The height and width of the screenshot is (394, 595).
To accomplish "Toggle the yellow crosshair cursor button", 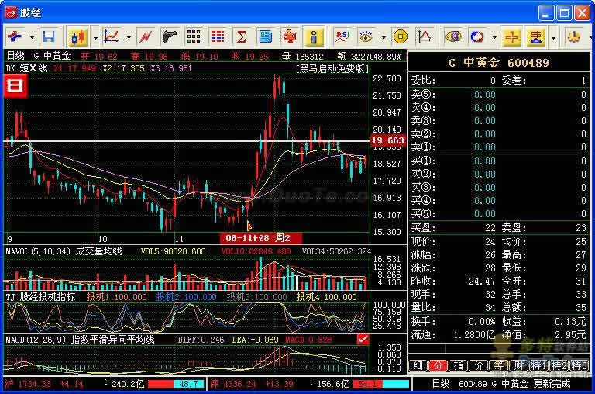I will coord(511,36).
